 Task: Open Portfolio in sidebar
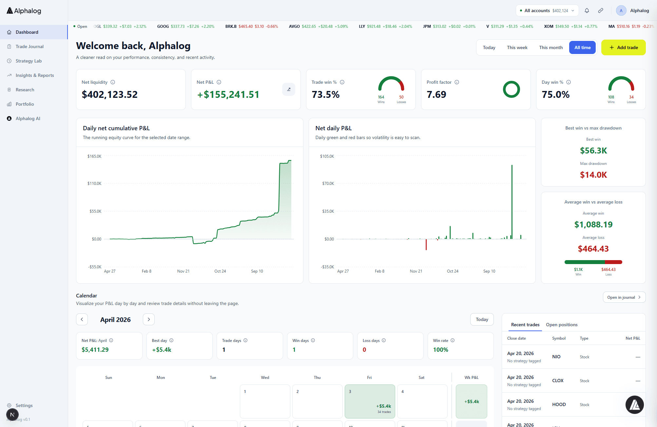coord(34,104)
